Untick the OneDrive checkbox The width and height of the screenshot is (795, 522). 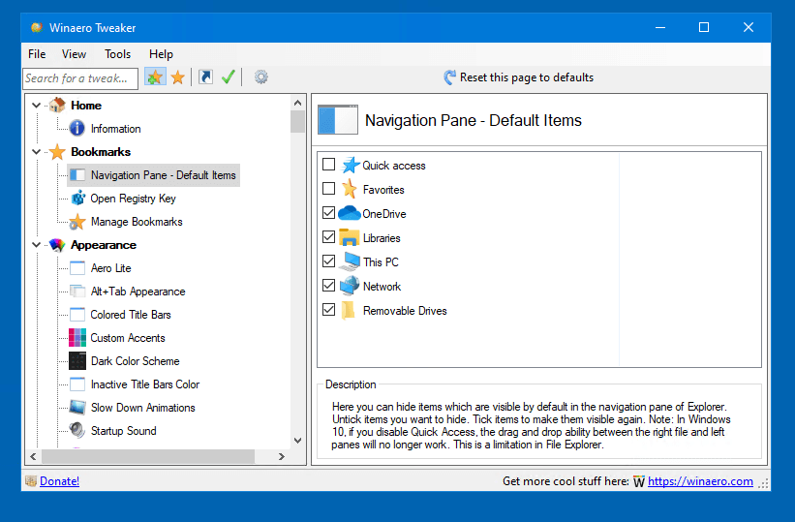point(328,212)
